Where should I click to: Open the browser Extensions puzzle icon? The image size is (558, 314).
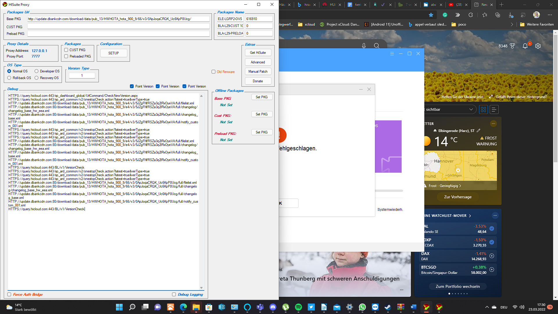click(x=471, y=15)
